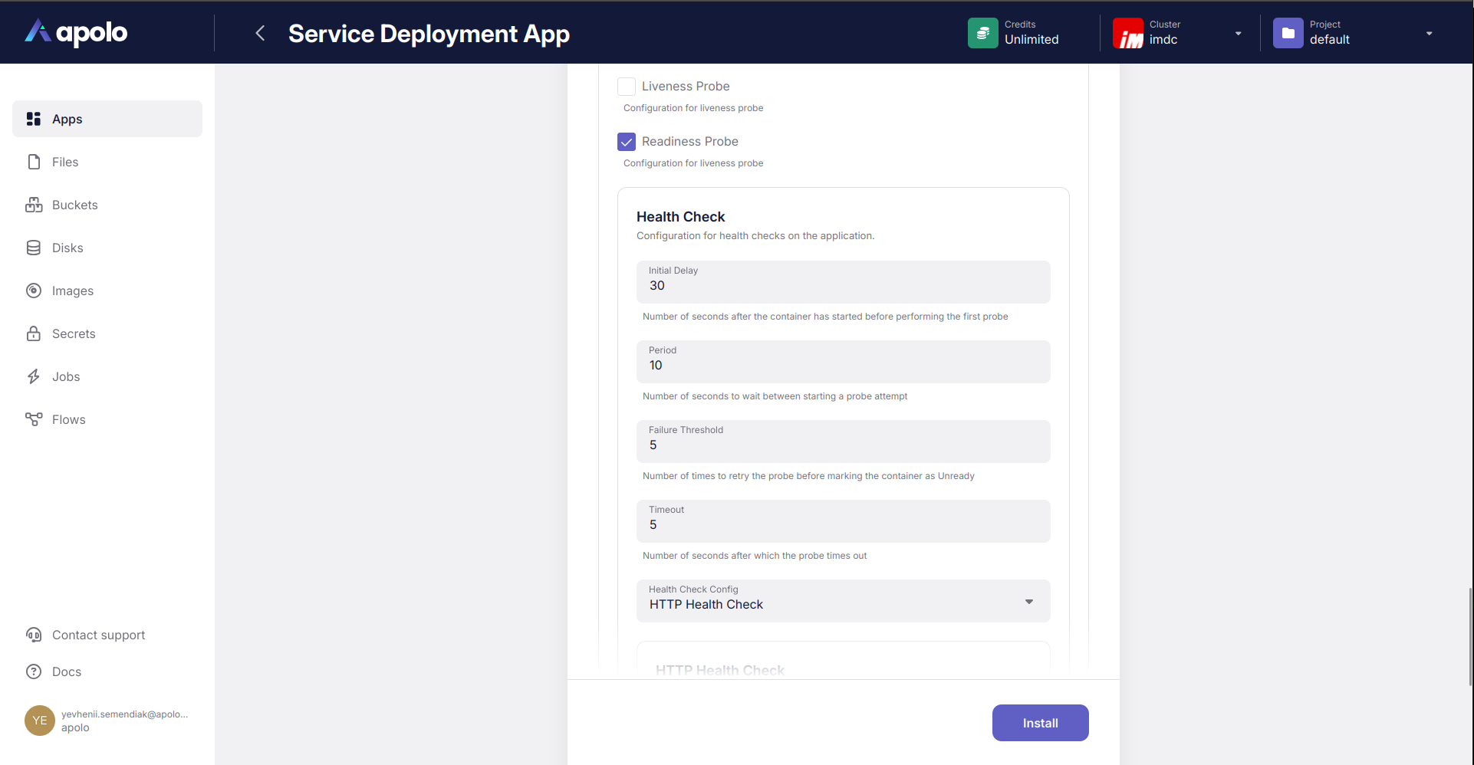Open the Contact support link
This screenshot has height=765, width=1474.
point(98,635)
